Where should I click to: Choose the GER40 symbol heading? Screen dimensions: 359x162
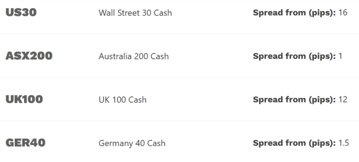pyautogui.click(x=26, y=143)
